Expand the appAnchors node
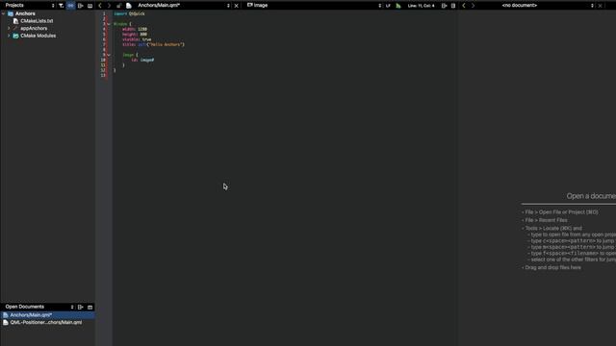 [x=9, y=28]
